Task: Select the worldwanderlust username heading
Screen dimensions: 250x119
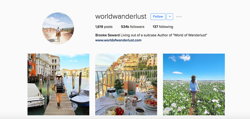Action: pos(121,16)
